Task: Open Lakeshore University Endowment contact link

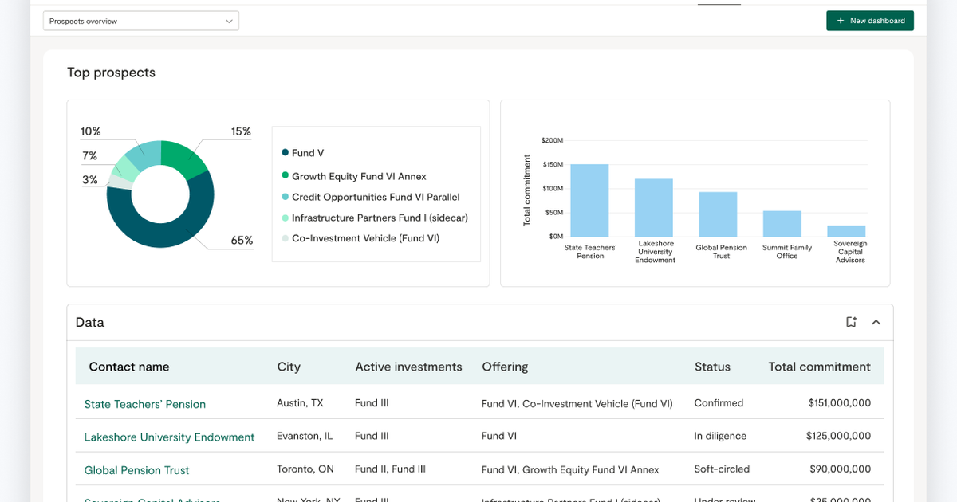Action: [169, 437]
